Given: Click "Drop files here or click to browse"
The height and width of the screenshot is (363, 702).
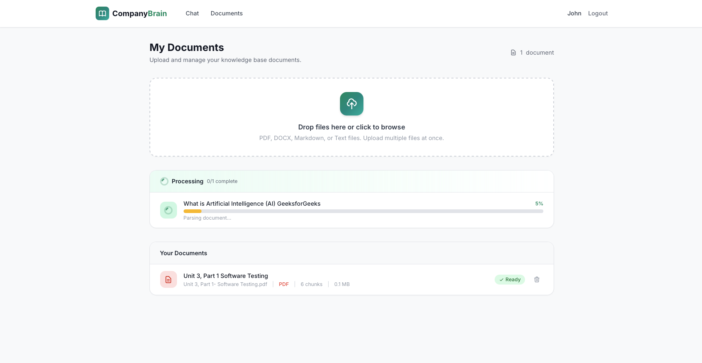Looking at the screenshot, I should coord(351,127).
